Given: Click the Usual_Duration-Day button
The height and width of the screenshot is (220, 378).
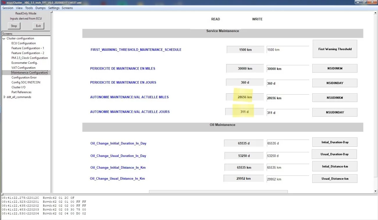Looking at the screenshot, I should click(334, 154).
